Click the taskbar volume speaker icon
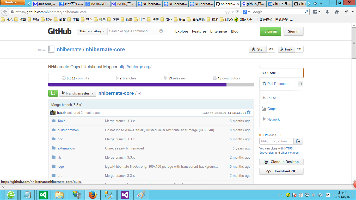The height and width of the screenshot is (200, 356). (313, 195)
